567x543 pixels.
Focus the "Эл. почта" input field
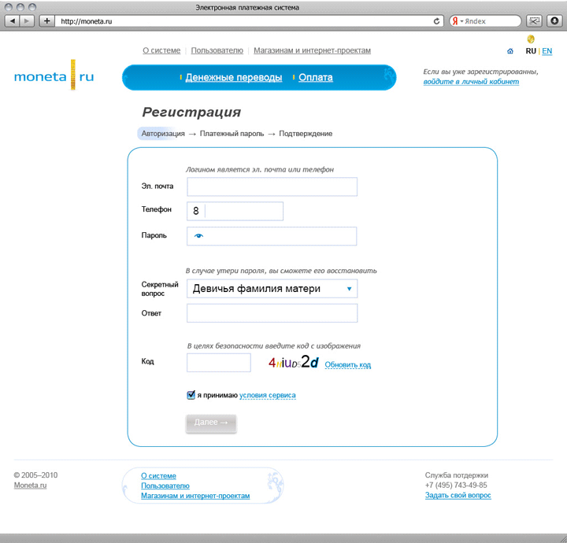click(272, 187)
